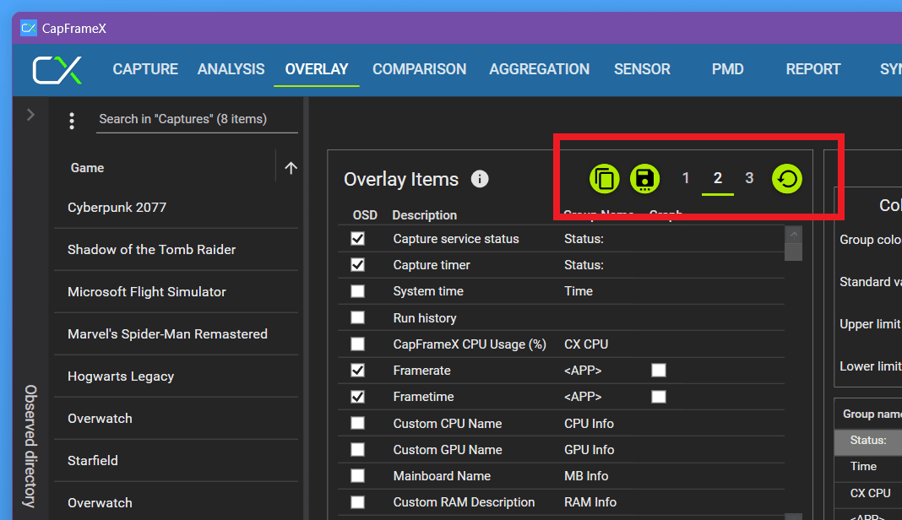Click the CapFrameX CX logo
Screen dimensions: 902x520
point(57,69)
